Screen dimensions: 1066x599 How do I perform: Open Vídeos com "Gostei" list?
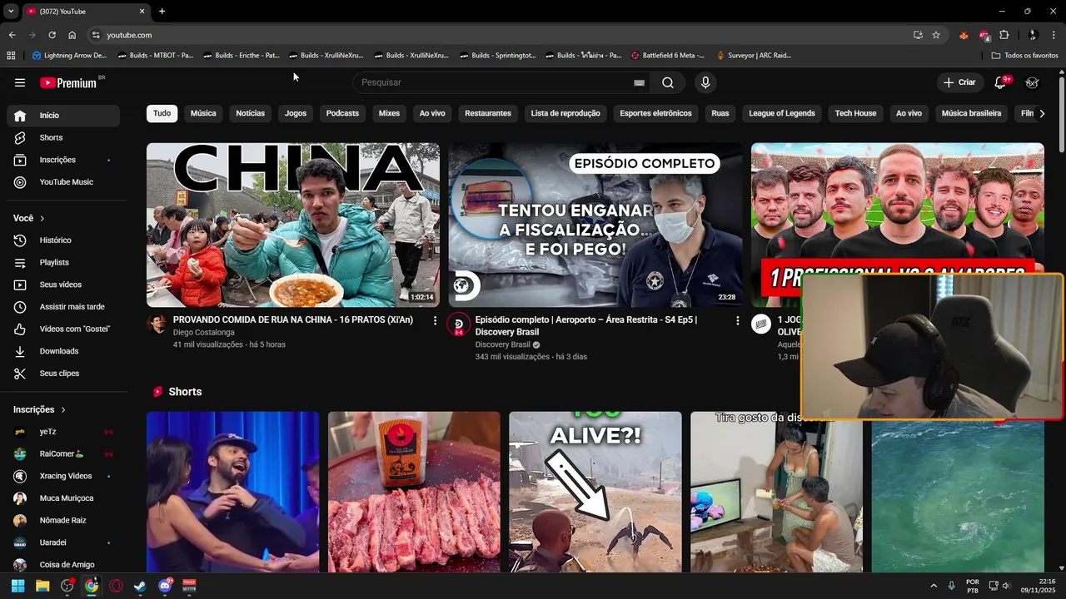pyautogui.click(x=63, y=329)
